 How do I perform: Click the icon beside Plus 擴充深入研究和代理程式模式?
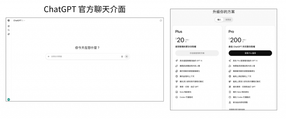click(177, 82)
